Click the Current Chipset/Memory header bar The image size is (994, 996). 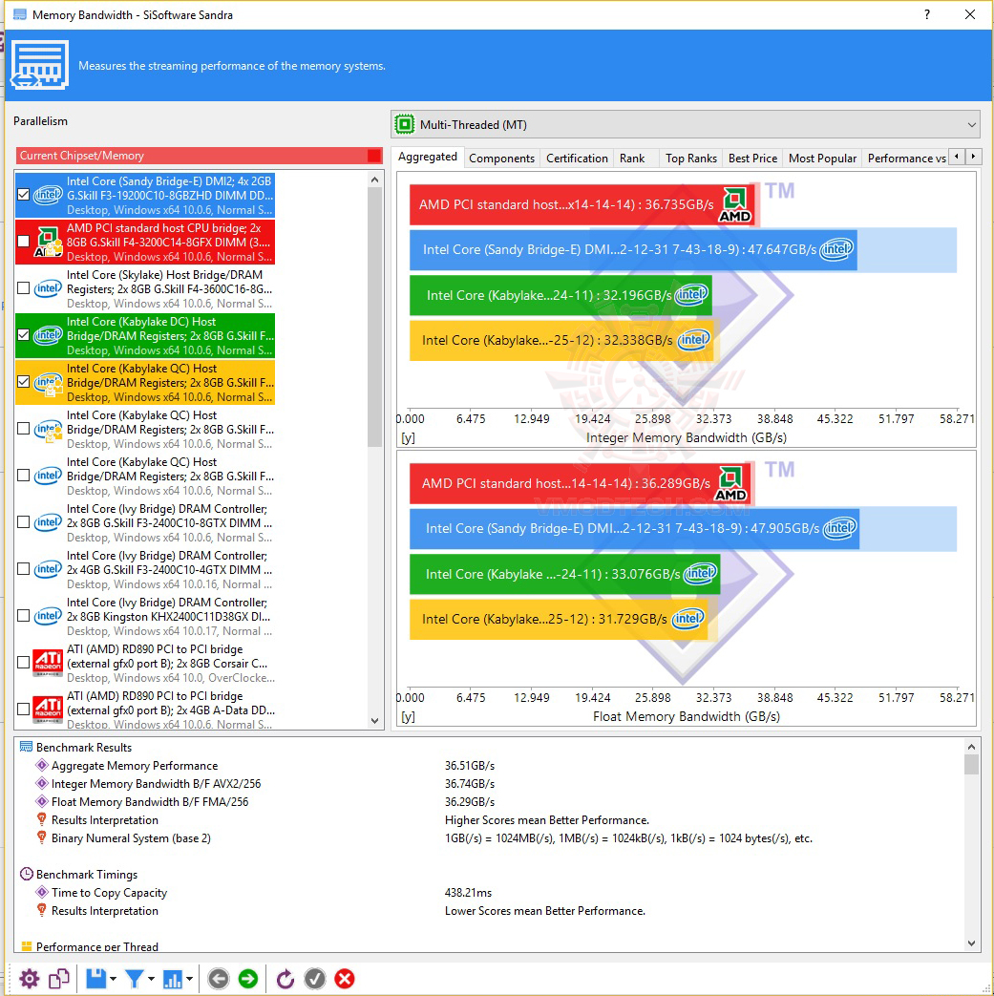click(200, 156)
